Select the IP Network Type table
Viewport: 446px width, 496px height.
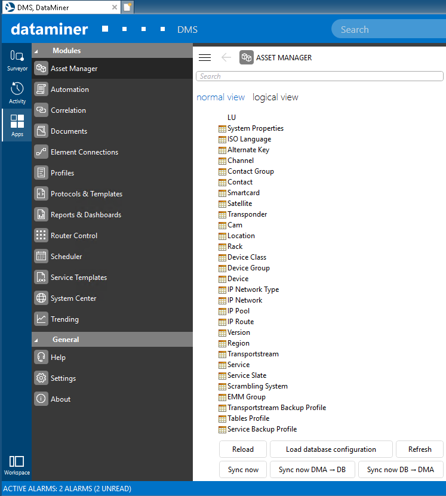(253, 289)
